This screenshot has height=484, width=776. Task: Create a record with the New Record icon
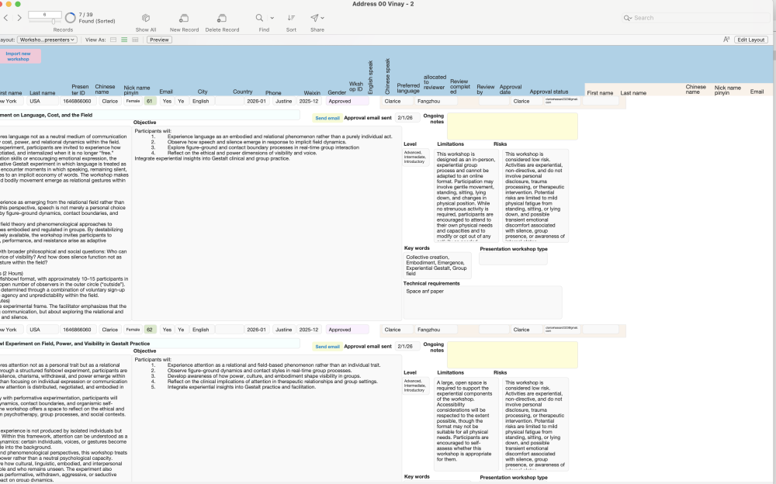pos(183,17)
